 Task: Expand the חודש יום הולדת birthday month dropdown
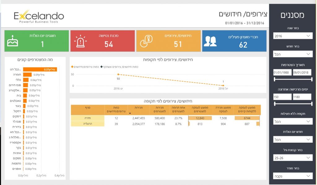pos(293,140)
